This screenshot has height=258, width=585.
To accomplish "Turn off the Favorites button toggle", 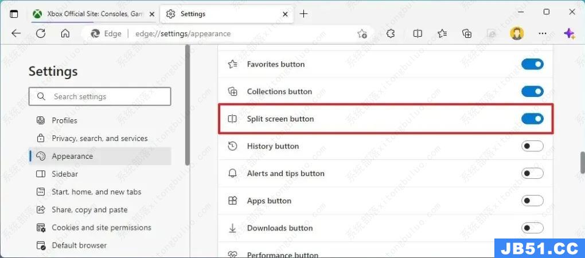I will (532, 64).
